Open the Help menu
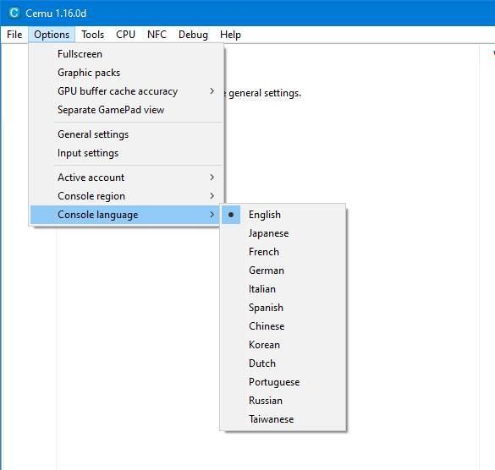This screenshot has height=470, width=495. point(230,35)
